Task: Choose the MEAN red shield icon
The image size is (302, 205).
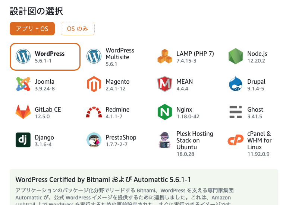Action: (165, 84)
